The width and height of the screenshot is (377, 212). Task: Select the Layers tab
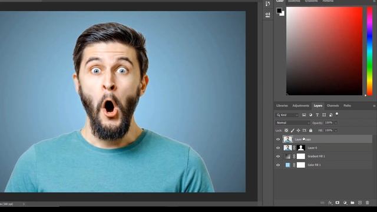[318, 106]
